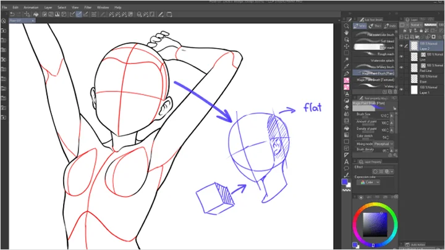Open the Auto Action panel tab

pos(415,244)
